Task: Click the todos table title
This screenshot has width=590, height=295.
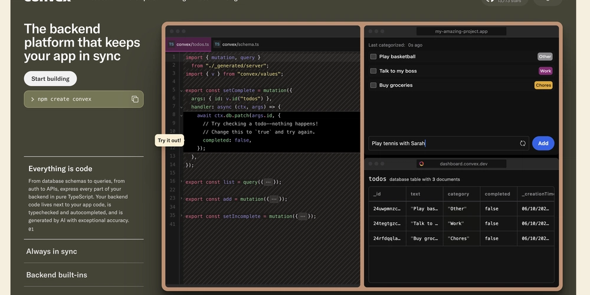Action: (x=378, y=179)
